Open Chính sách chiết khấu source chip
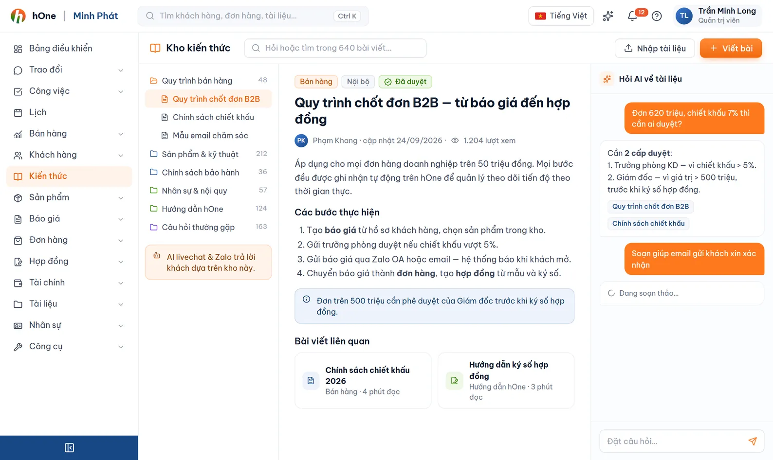Image resolution: width=773 pixels, height=460 pixels. [648, 224]
